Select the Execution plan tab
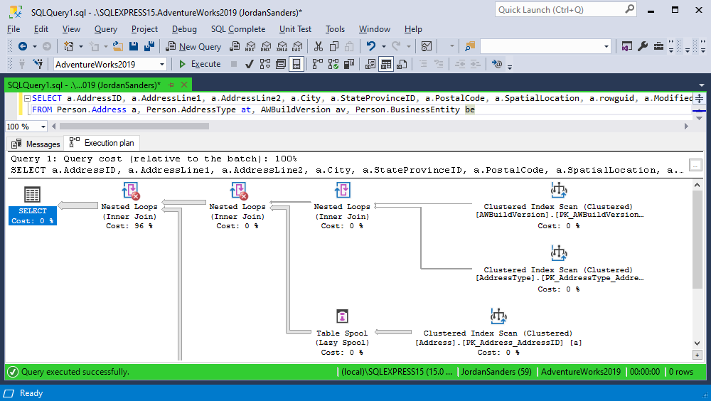Viewport: 711px width, 401px height. pyautogui.click(x=102, y=143)
